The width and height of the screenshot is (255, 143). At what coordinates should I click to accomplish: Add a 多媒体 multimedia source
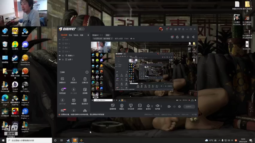(x=140, y=107)
